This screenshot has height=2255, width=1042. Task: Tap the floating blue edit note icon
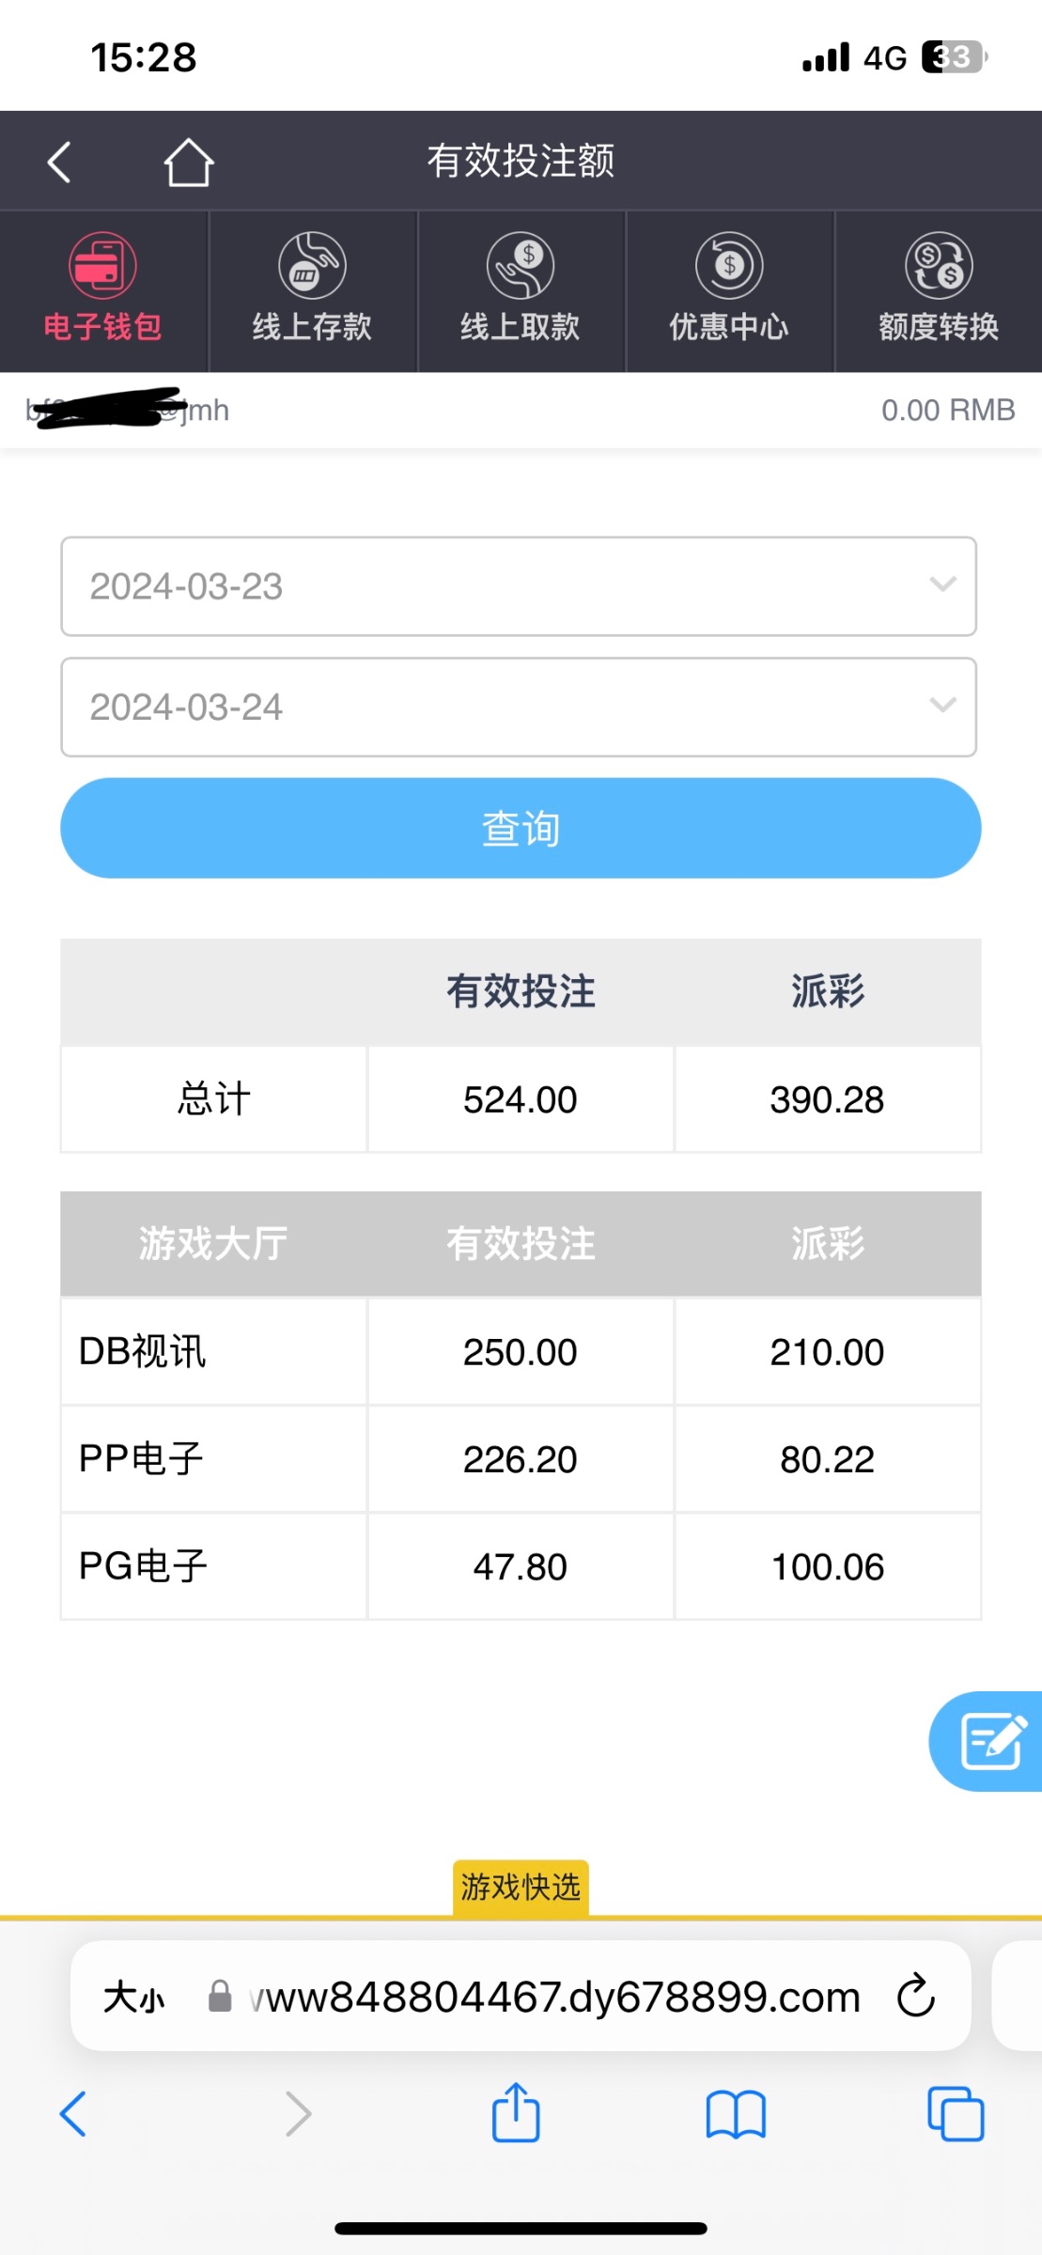[990, 1741]
